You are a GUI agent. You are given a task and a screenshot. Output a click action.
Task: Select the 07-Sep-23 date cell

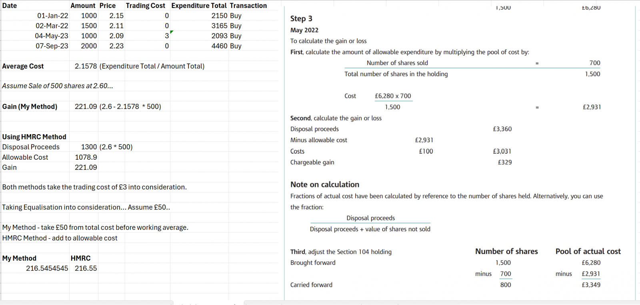[52, 46]
